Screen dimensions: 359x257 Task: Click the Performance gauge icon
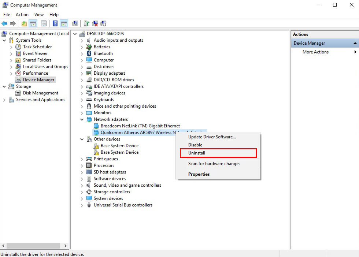[x=18, y=73]
